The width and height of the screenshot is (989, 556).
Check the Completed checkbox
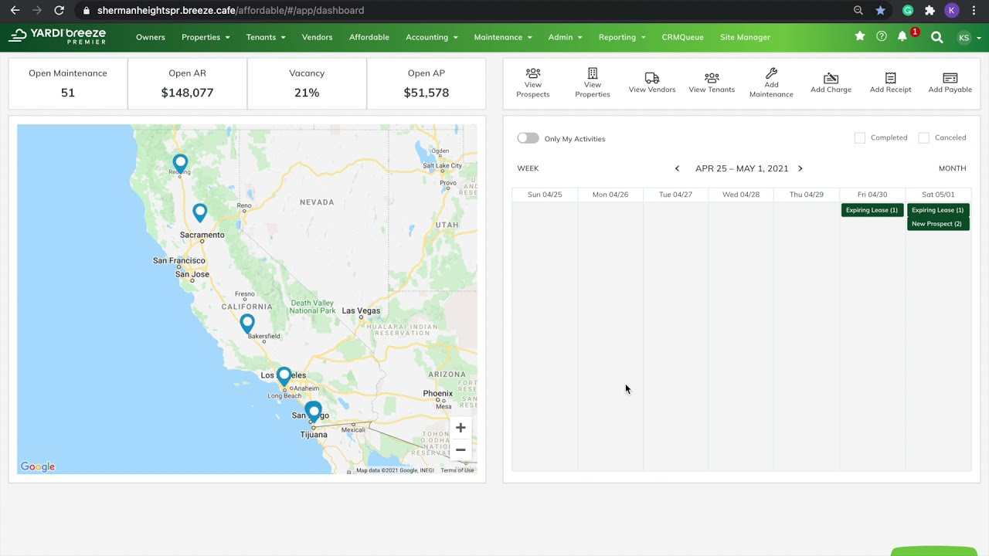[x=860, y=137]
